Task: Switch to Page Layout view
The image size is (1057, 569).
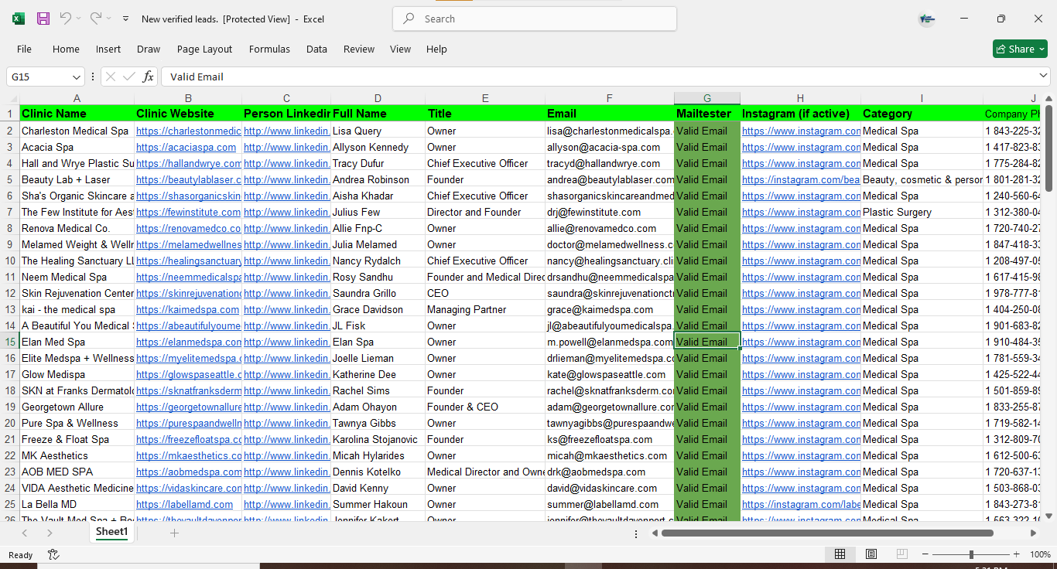Action: (x=871, y=554)
